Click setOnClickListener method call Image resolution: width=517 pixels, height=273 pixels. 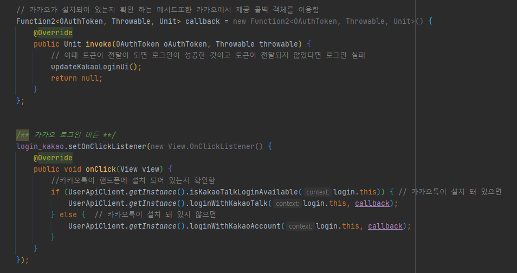pyautogui.click(x=107, y=146)
